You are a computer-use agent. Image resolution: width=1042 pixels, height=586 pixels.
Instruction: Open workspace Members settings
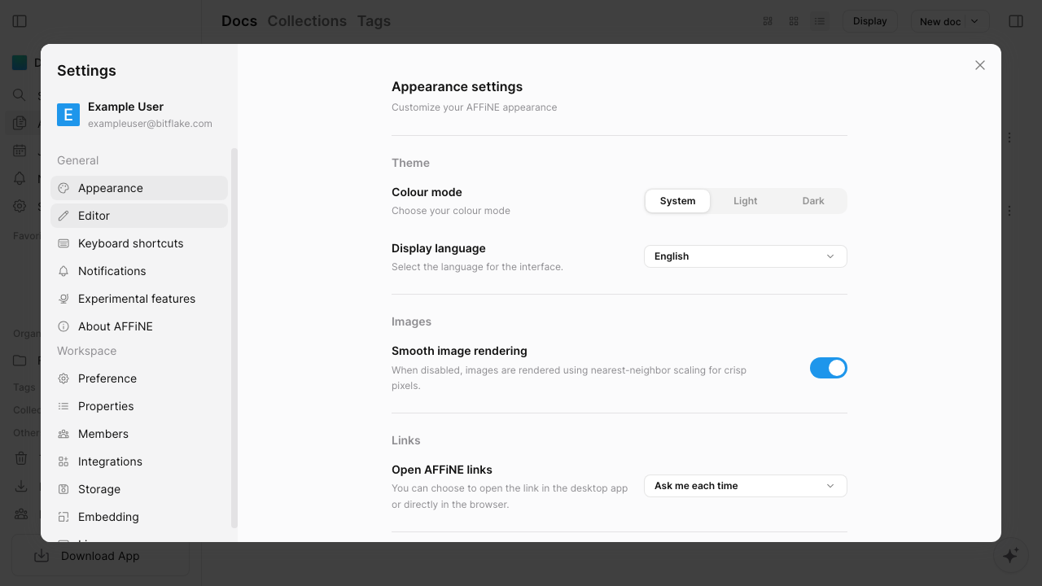tap(139, 434)
